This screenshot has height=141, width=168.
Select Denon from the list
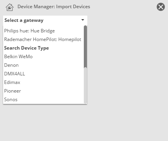(44, 65)
